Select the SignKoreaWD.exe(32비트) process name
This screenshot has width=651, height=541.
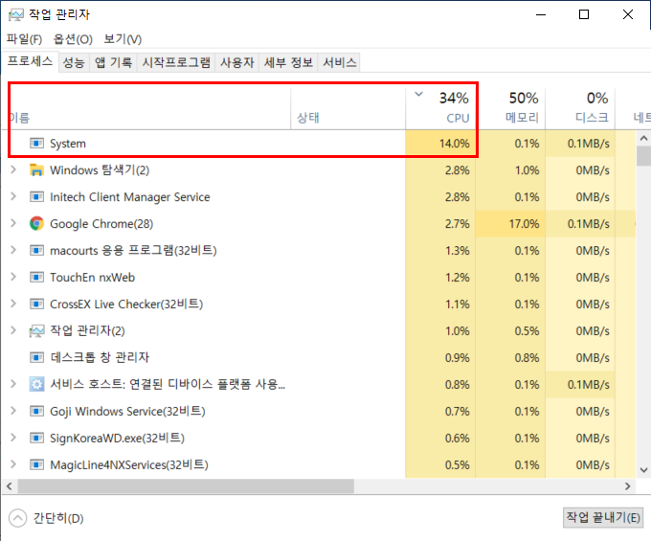(117, 438)
